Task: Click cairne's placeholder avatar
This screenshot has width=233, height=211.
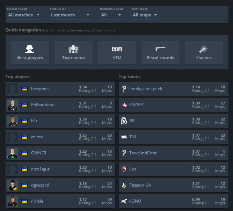Action: [x=13, y=137]
